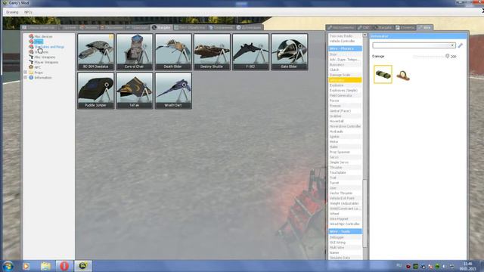Spawn the F-302 fighter
Image resolution: width=484 pixels, height=272 pixels.
click(250, 52)
